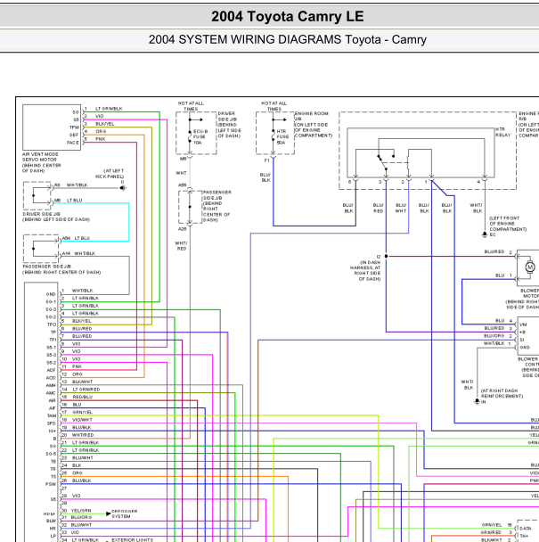Select 'RED/BLU' wire label at pin 15
The width and height of the screenshot is (539, 542).
coord(82,398)
